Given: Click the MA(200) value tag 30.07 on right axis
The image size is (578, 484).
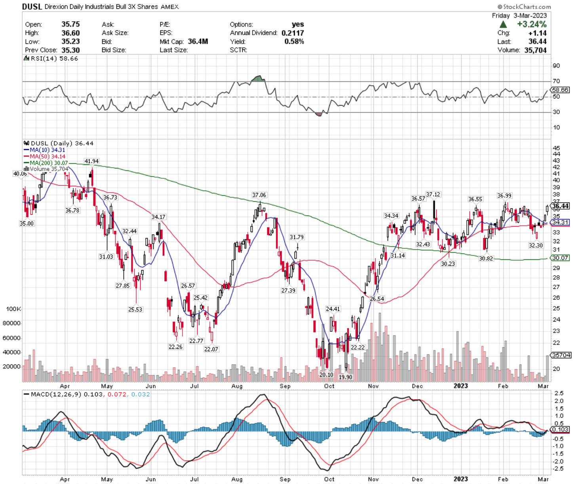Looking at the screenshot, I should tap(560, 258).
